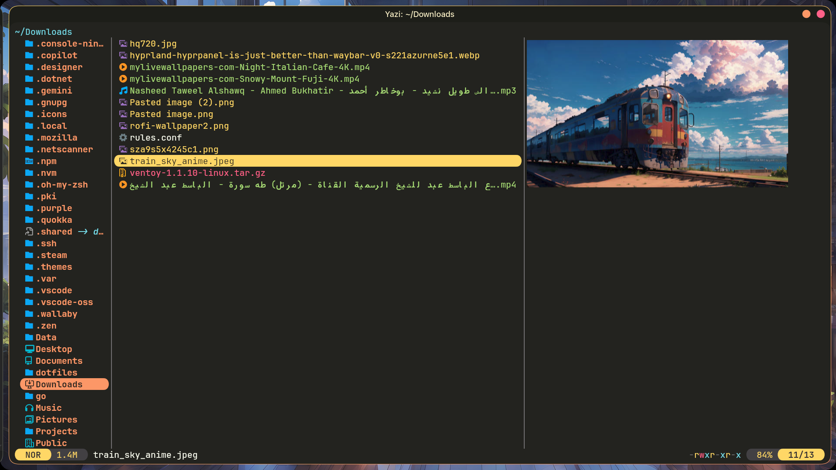
Task: Click the building icon beside Public folder
Action: [29, 443]
